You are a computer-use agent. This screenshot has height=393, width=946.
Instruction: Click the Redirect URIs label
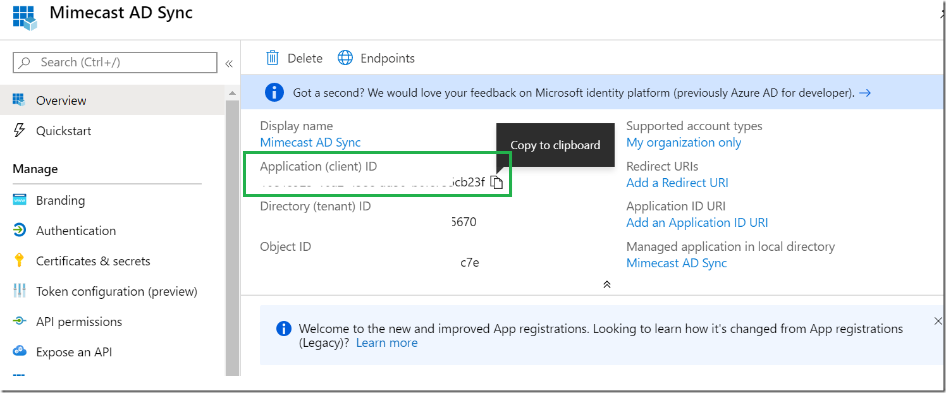[x=662, y=166]
